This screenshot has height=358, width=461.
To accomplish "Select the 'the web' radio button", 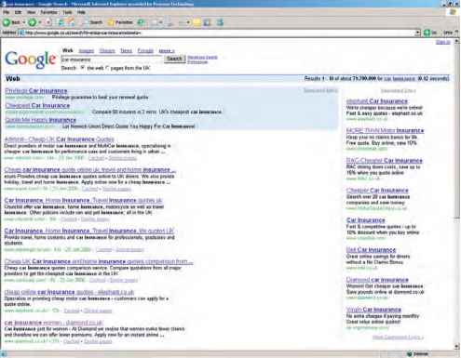I will coord(83,68).
